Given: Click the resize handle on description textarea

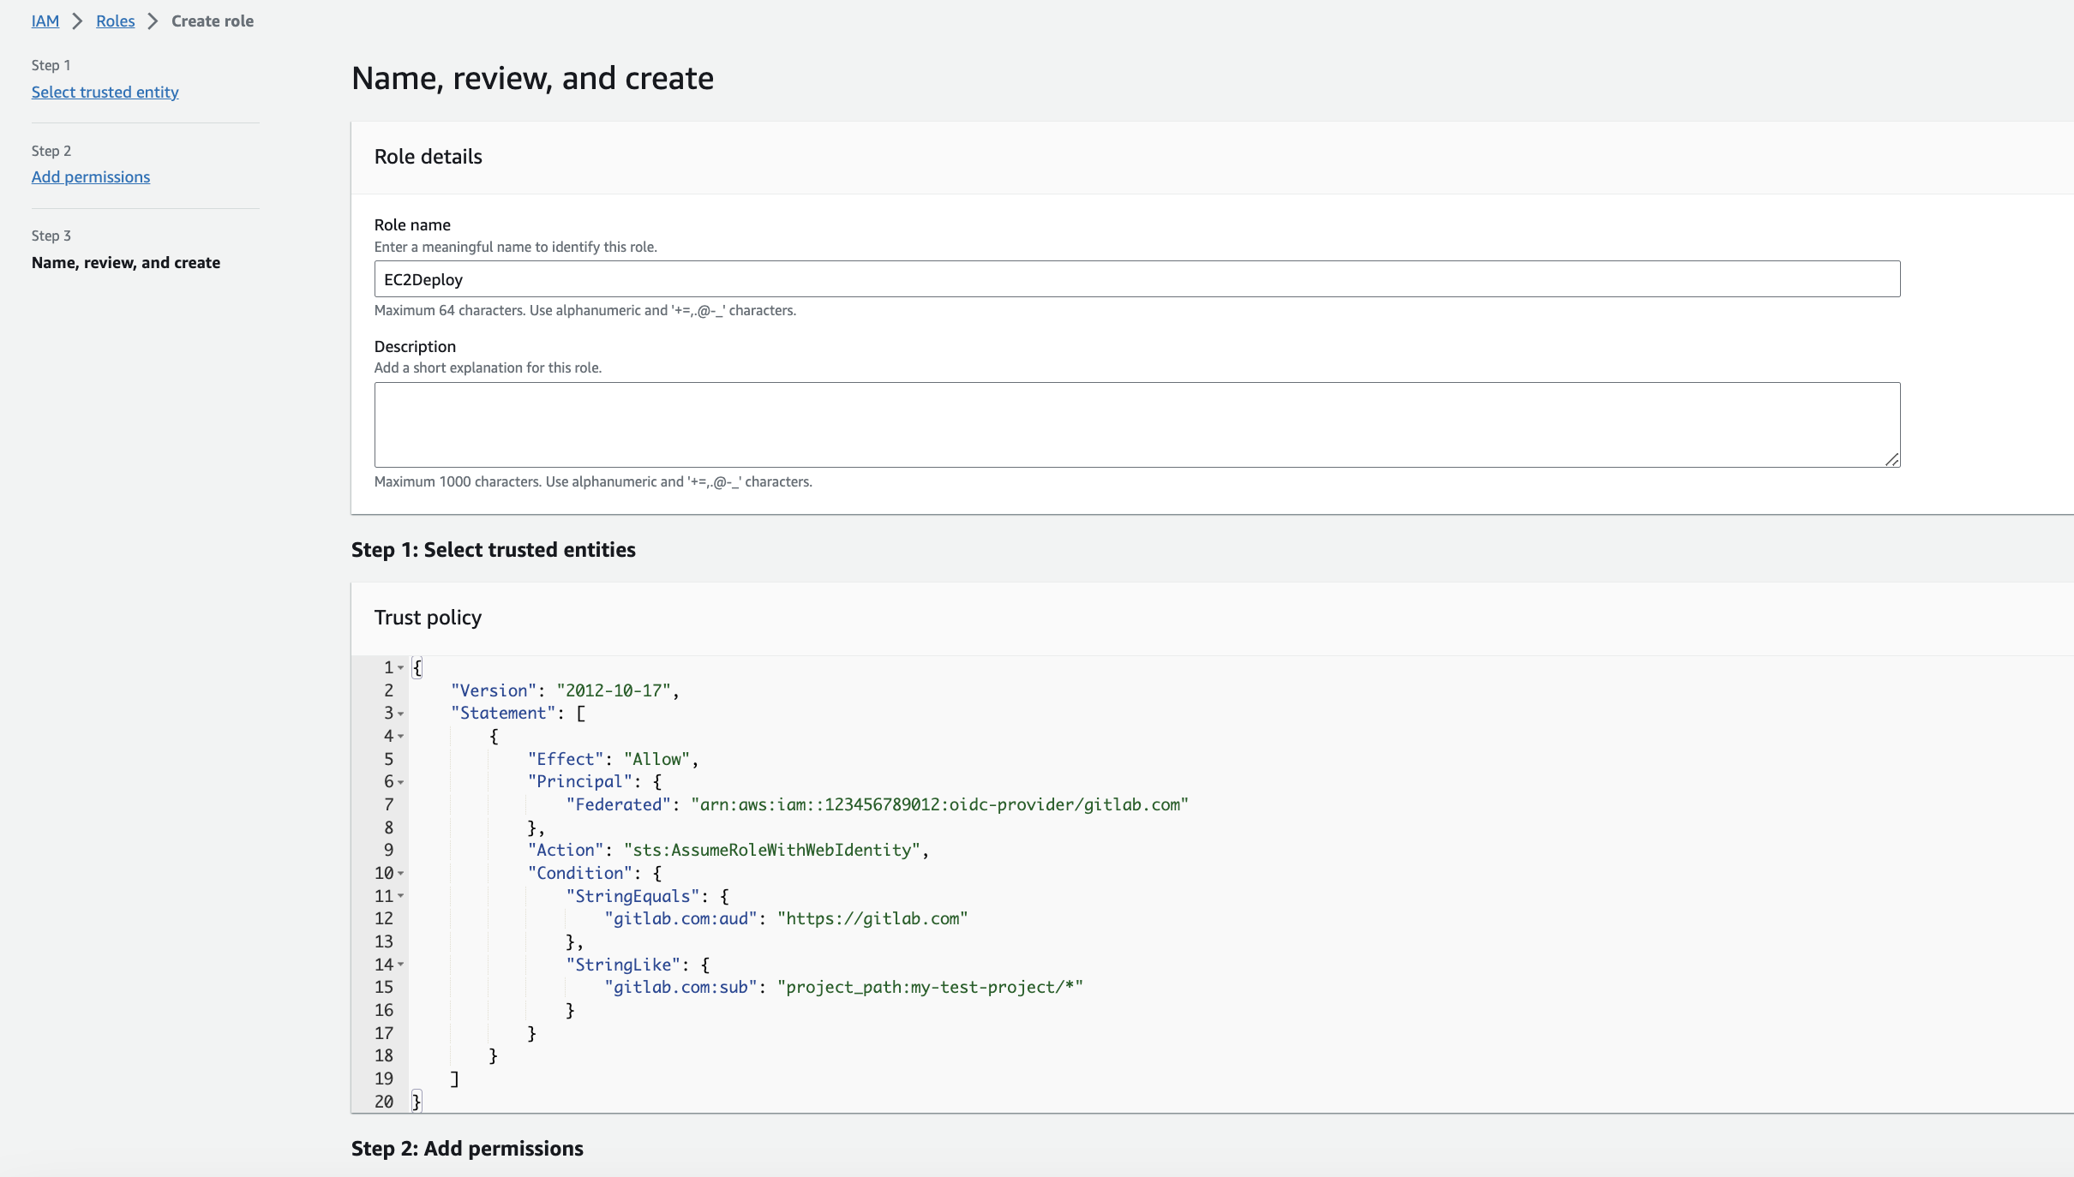Looking at the screenshot, I should pos(1891,460).
